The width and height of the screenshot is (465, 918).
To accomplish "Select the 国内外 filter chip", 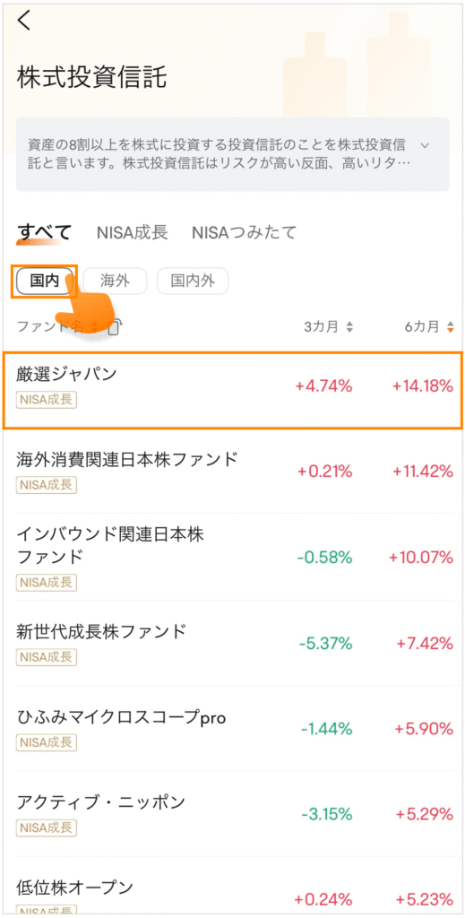I will (x=193, y=281).
